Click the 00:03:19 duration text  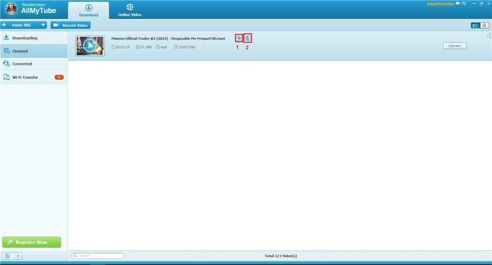[x=122, y=47]
